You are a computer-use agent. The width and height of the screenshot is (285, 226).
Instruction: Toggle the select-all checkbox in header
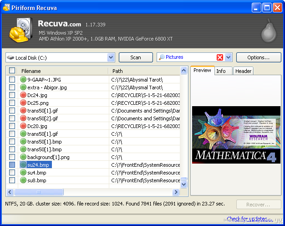pos(12,71)
